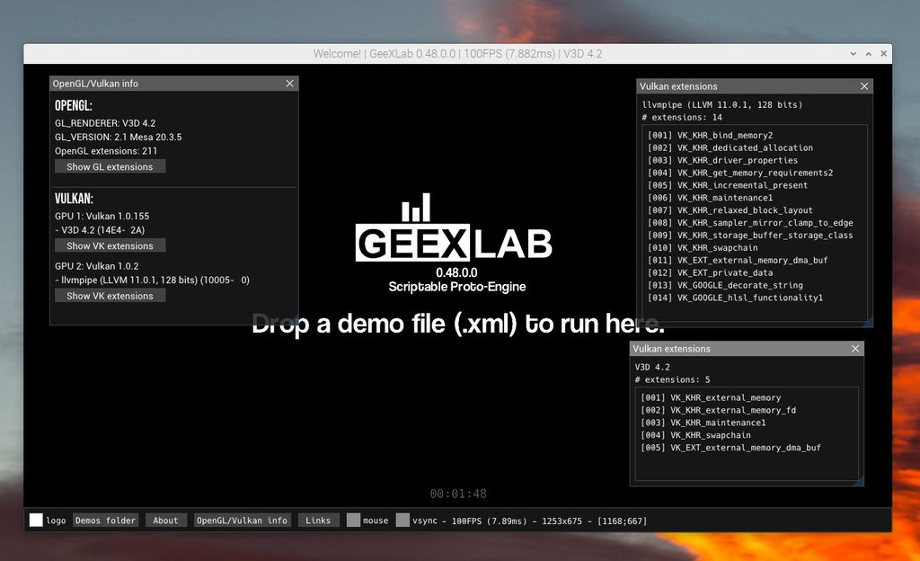Select [004] VK_KHR_swapchain in V3D list
The width and height of the screenshot is (920, 561).
[695, 435]
